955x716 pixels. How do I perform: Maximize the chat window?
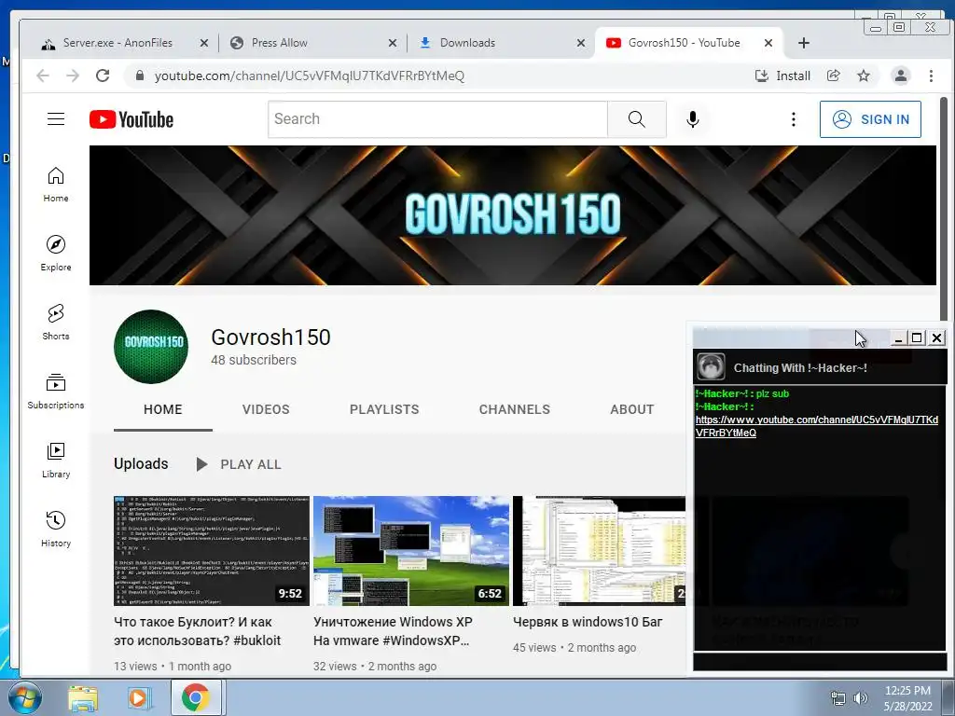[917, 337]
